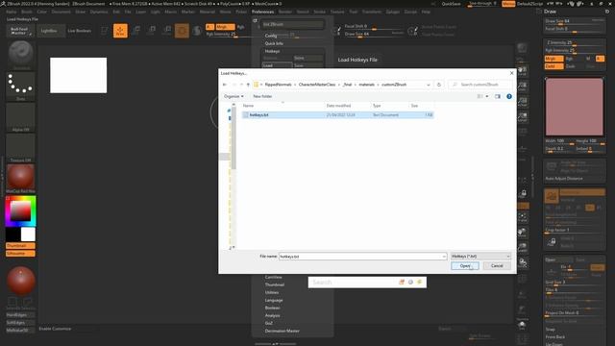615x346 pixels.
Task: Toggle the top toolbar Rgb button
Action: coord(241,27)
